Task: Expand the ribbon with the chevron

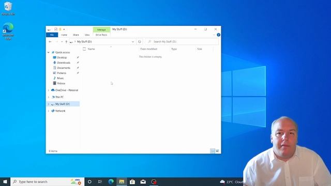Action: point(214,35)
